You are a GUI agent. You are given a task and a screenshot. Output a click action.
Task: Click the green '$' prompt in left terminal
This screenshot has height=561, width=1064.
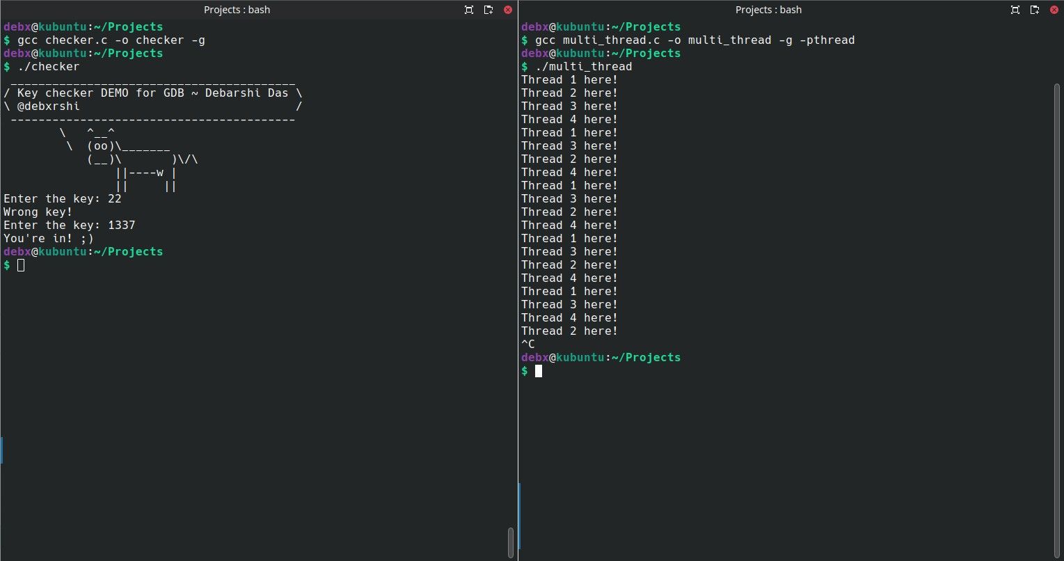(x=6, y=264)
